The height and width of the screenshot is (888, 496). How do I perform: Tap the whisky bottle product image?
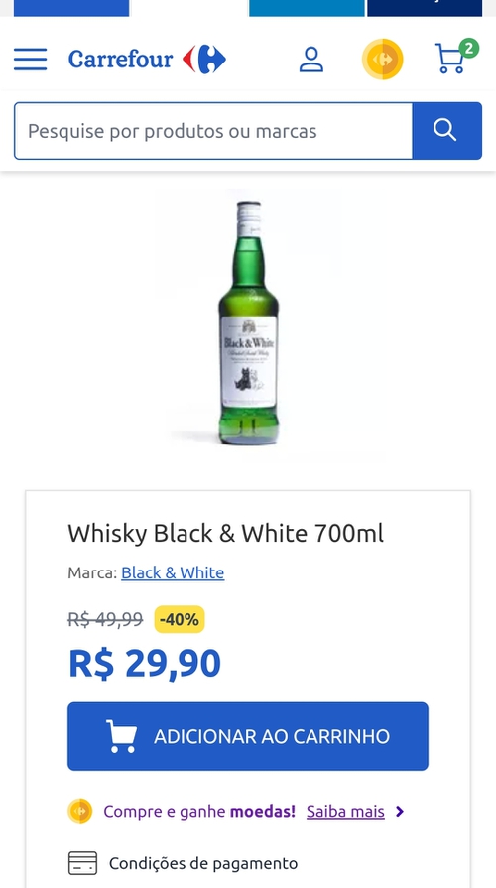click(x=249, y=322)
